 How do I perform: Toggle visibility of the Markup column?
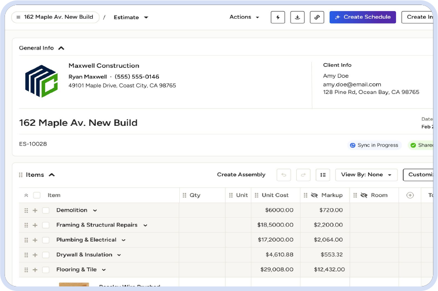(314, 195)
